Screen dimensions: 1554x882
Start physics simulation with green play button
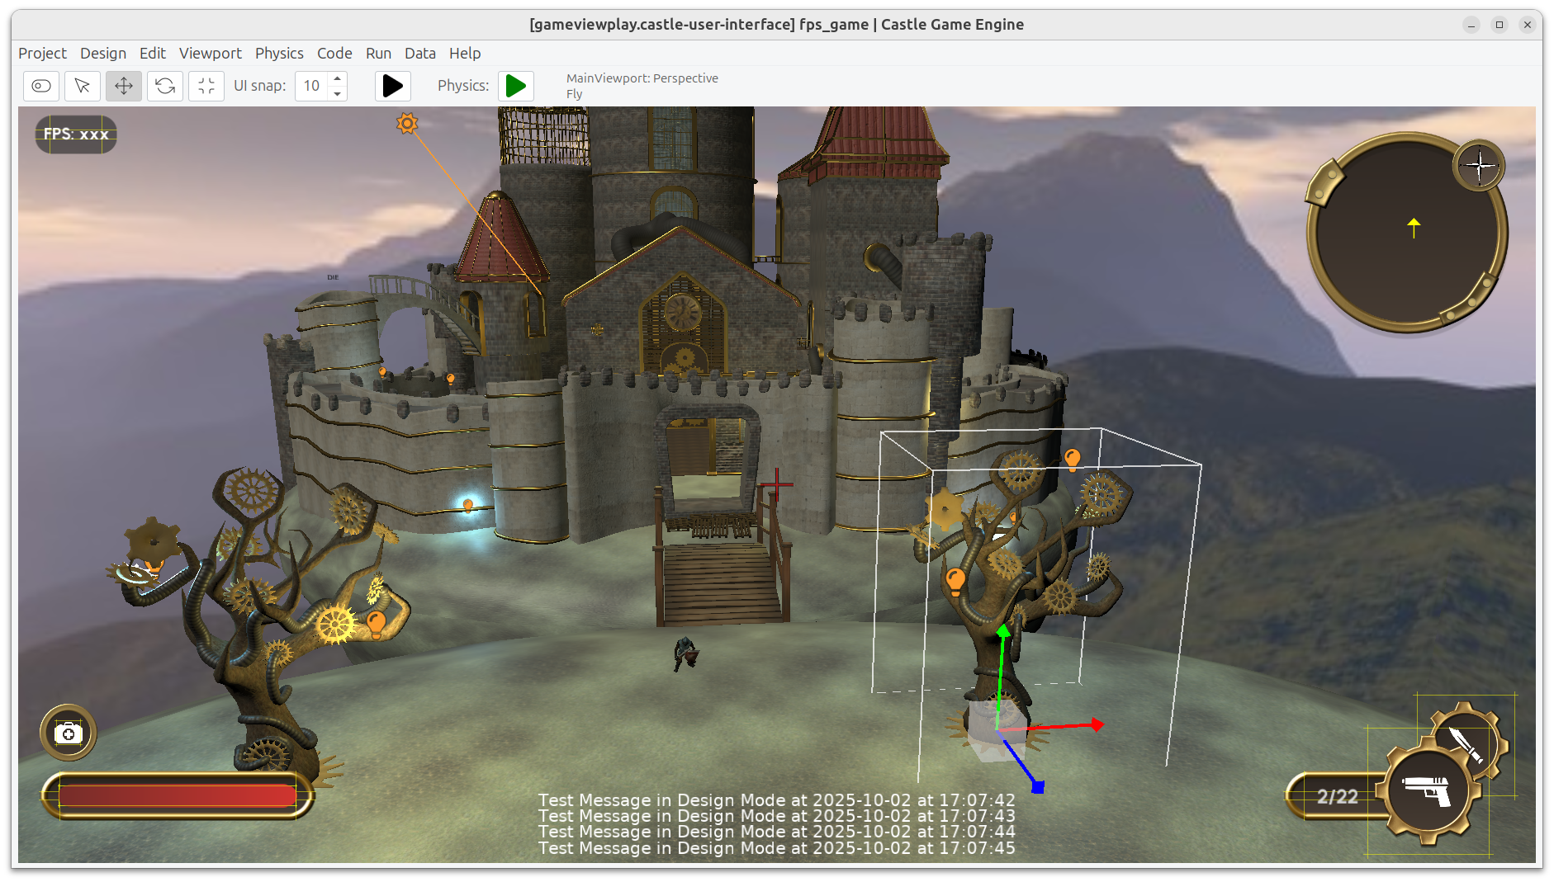[516, 86]
